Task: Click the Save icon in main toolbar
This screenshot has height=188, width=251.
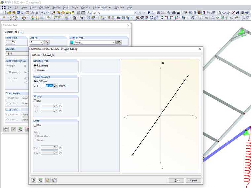Action: (x=23, y=13)
